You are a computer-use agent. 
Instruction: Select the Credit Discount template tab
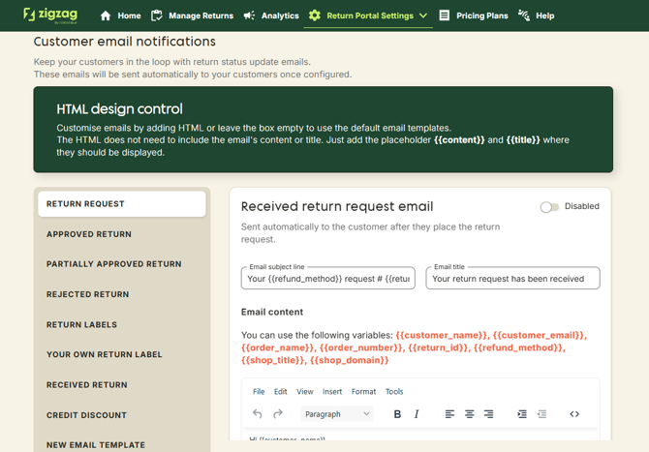click(122, 415)
